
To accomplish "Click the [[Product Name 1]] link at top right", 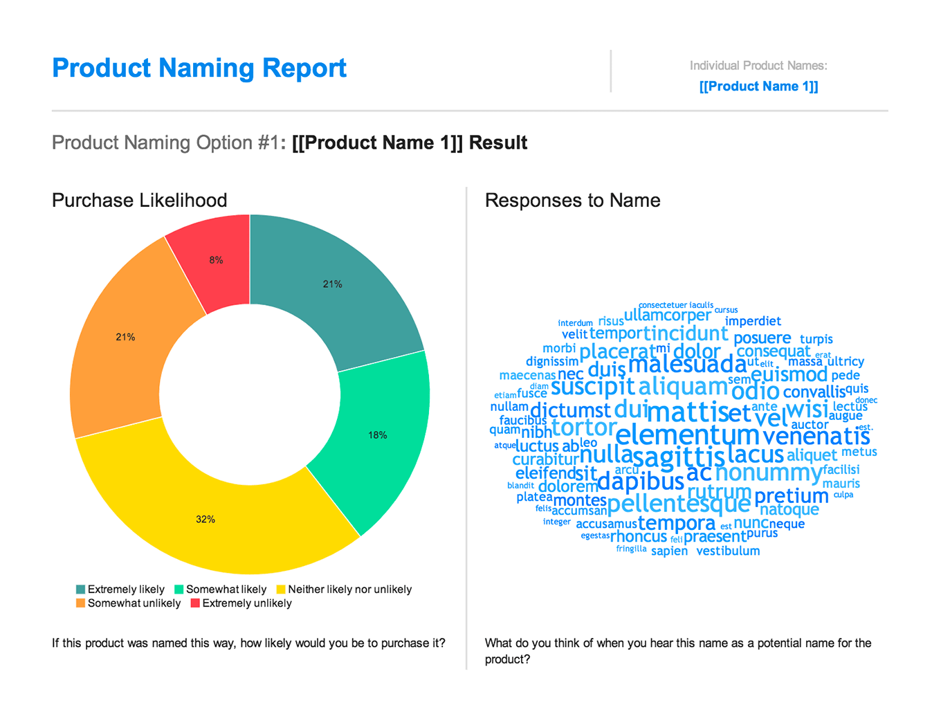I will [x=758, y=86].
